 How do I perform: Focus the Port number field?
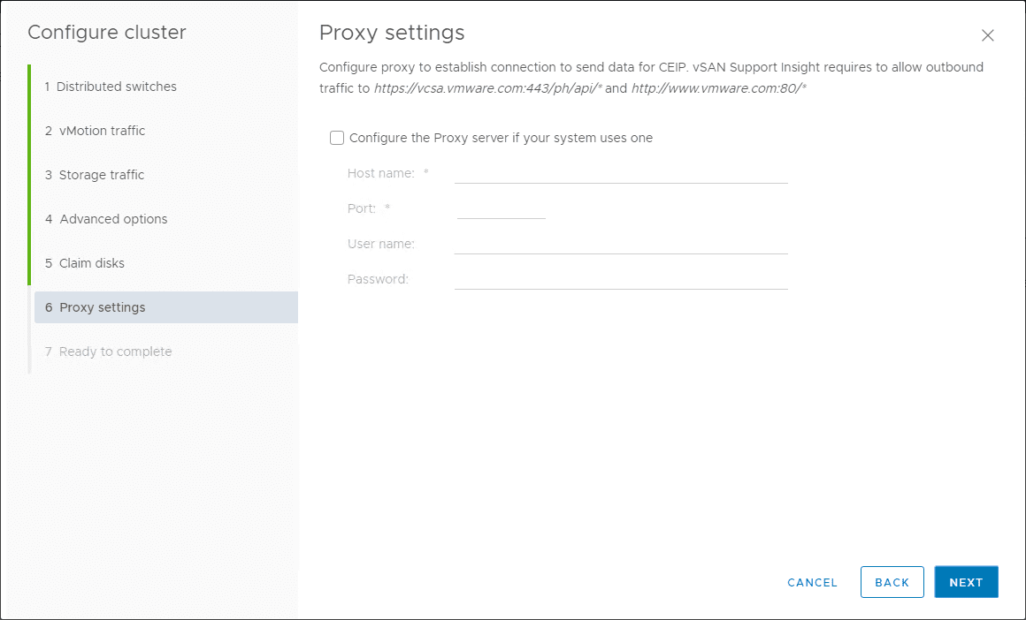[501, 208]
